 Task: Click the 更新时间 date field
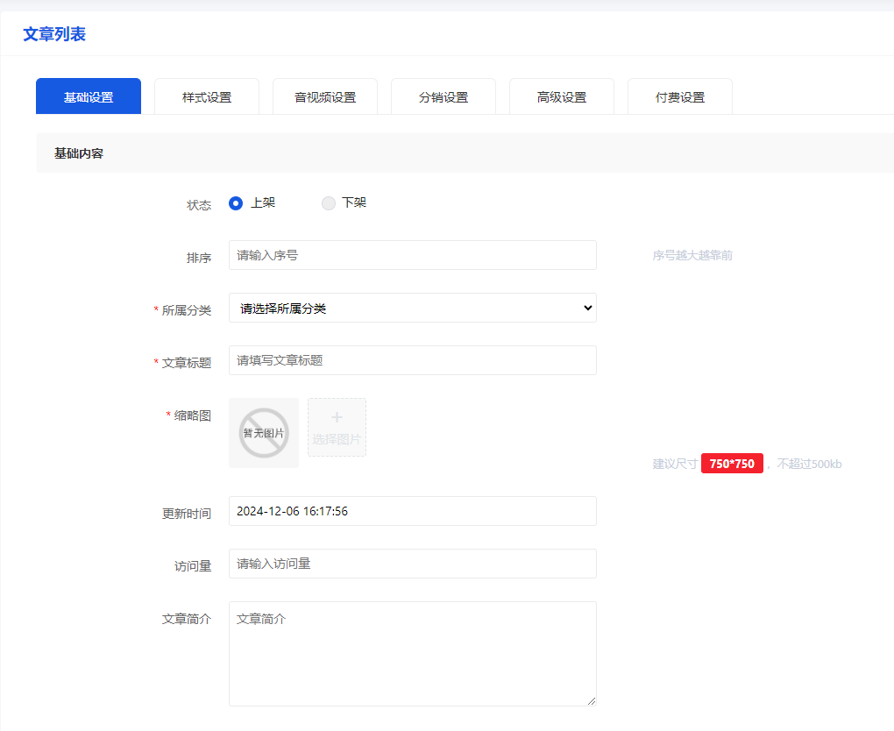coord(412,511)
